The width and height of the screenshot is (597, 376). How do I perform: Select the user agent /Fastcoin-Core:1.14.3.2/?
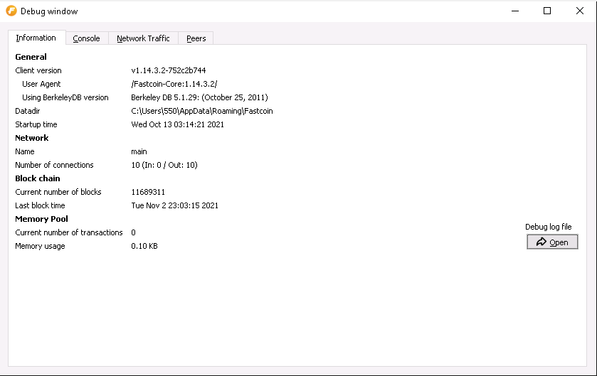pos(174,84)
